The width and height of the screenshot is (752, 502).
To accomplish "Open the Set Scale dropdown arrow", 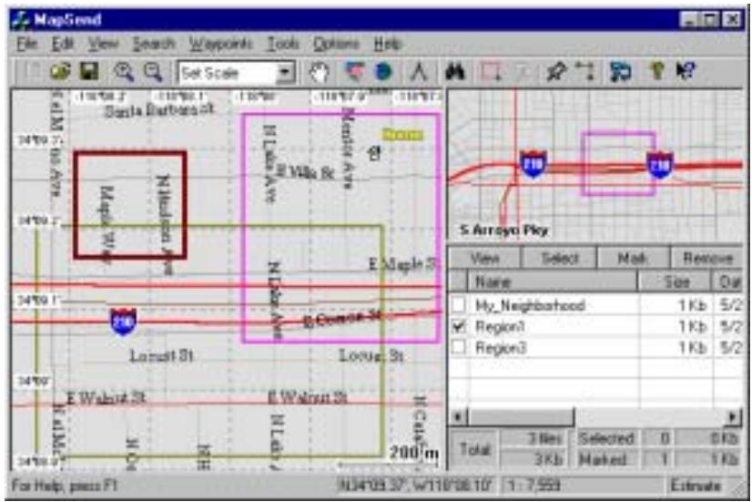I will (x=286, y=73).
